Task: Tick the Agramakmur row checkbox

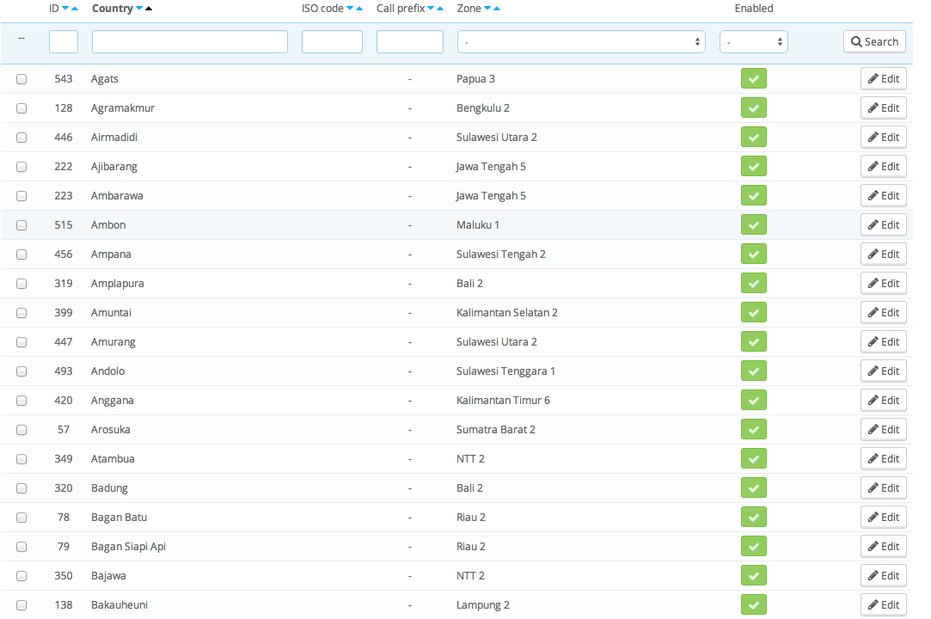Action: point(21,108)
